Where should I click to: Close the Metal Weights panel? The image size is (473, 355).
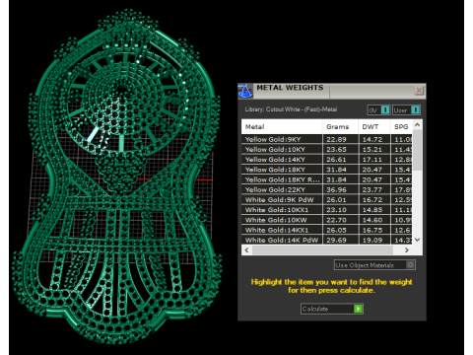coord(419,91)
